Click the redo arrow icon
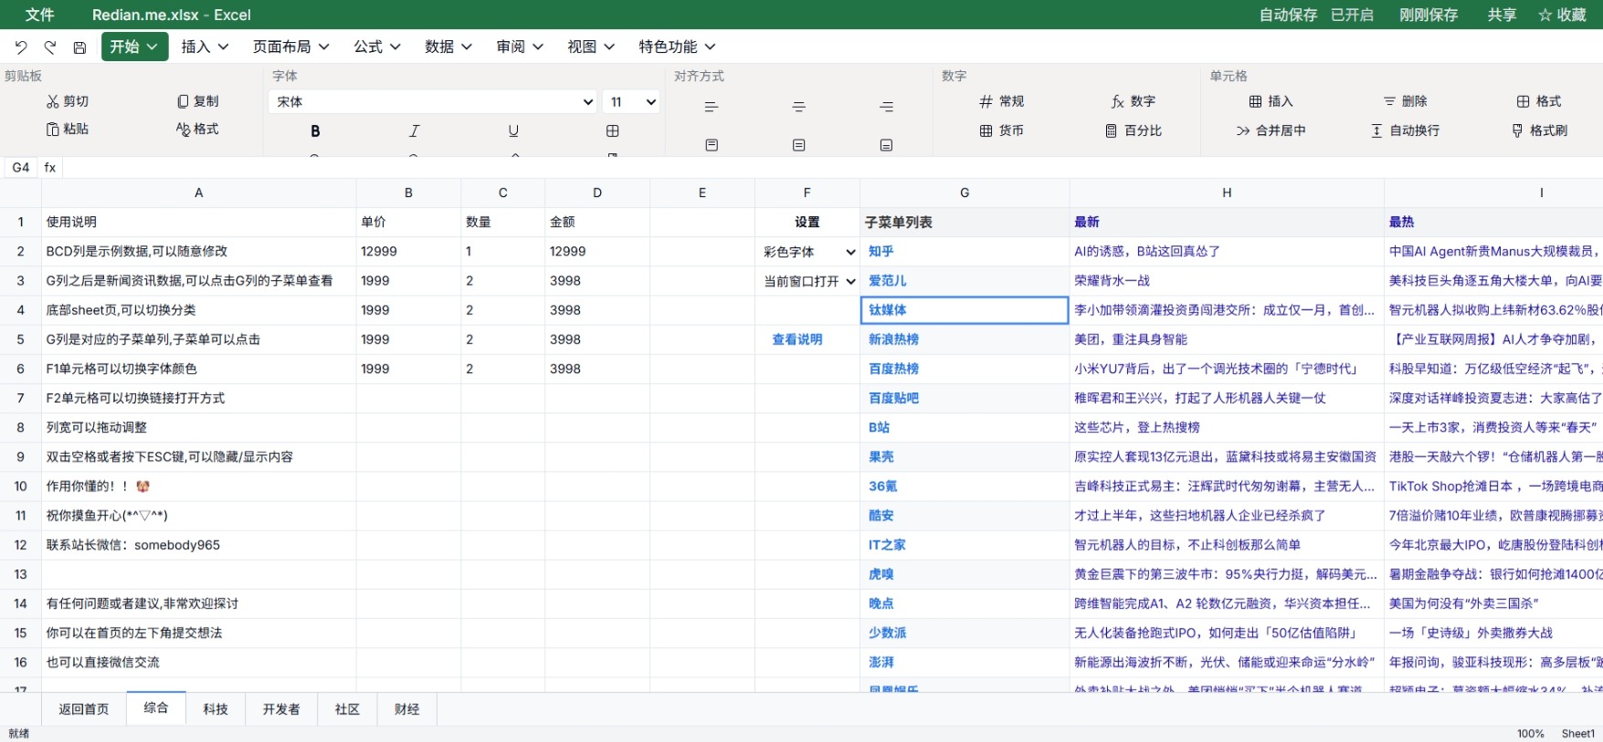 pos(50,47)
